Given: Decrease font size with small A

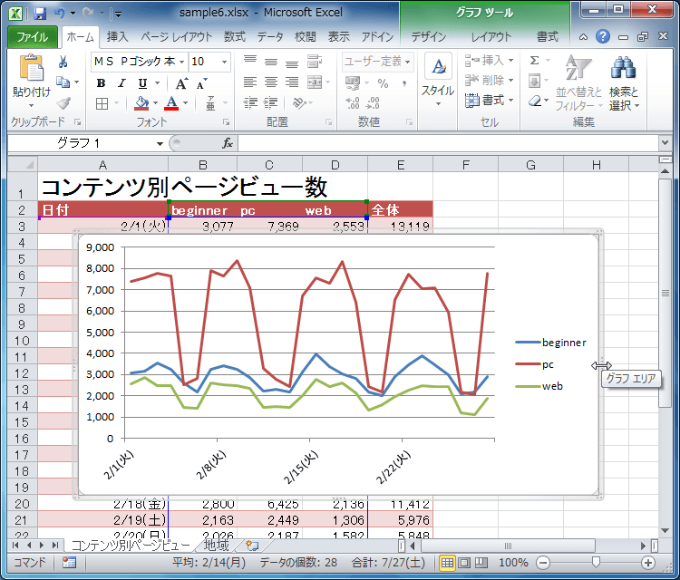Looking at the screenshot, I should point(202,83).
